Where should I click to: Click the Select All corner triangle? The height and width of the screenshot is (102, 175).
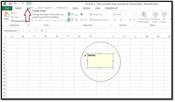coord(5,37)
